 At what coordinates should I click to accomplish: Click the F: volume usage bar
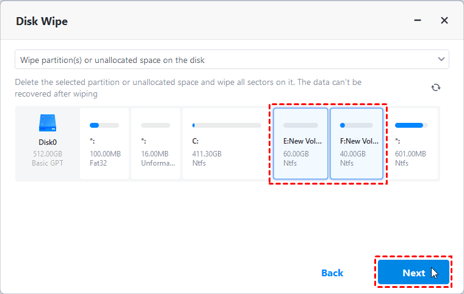[x=357, y=125]
